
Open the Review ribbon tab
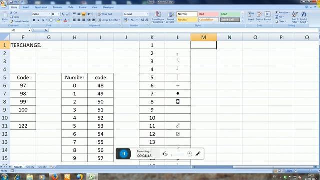point(82,7)
